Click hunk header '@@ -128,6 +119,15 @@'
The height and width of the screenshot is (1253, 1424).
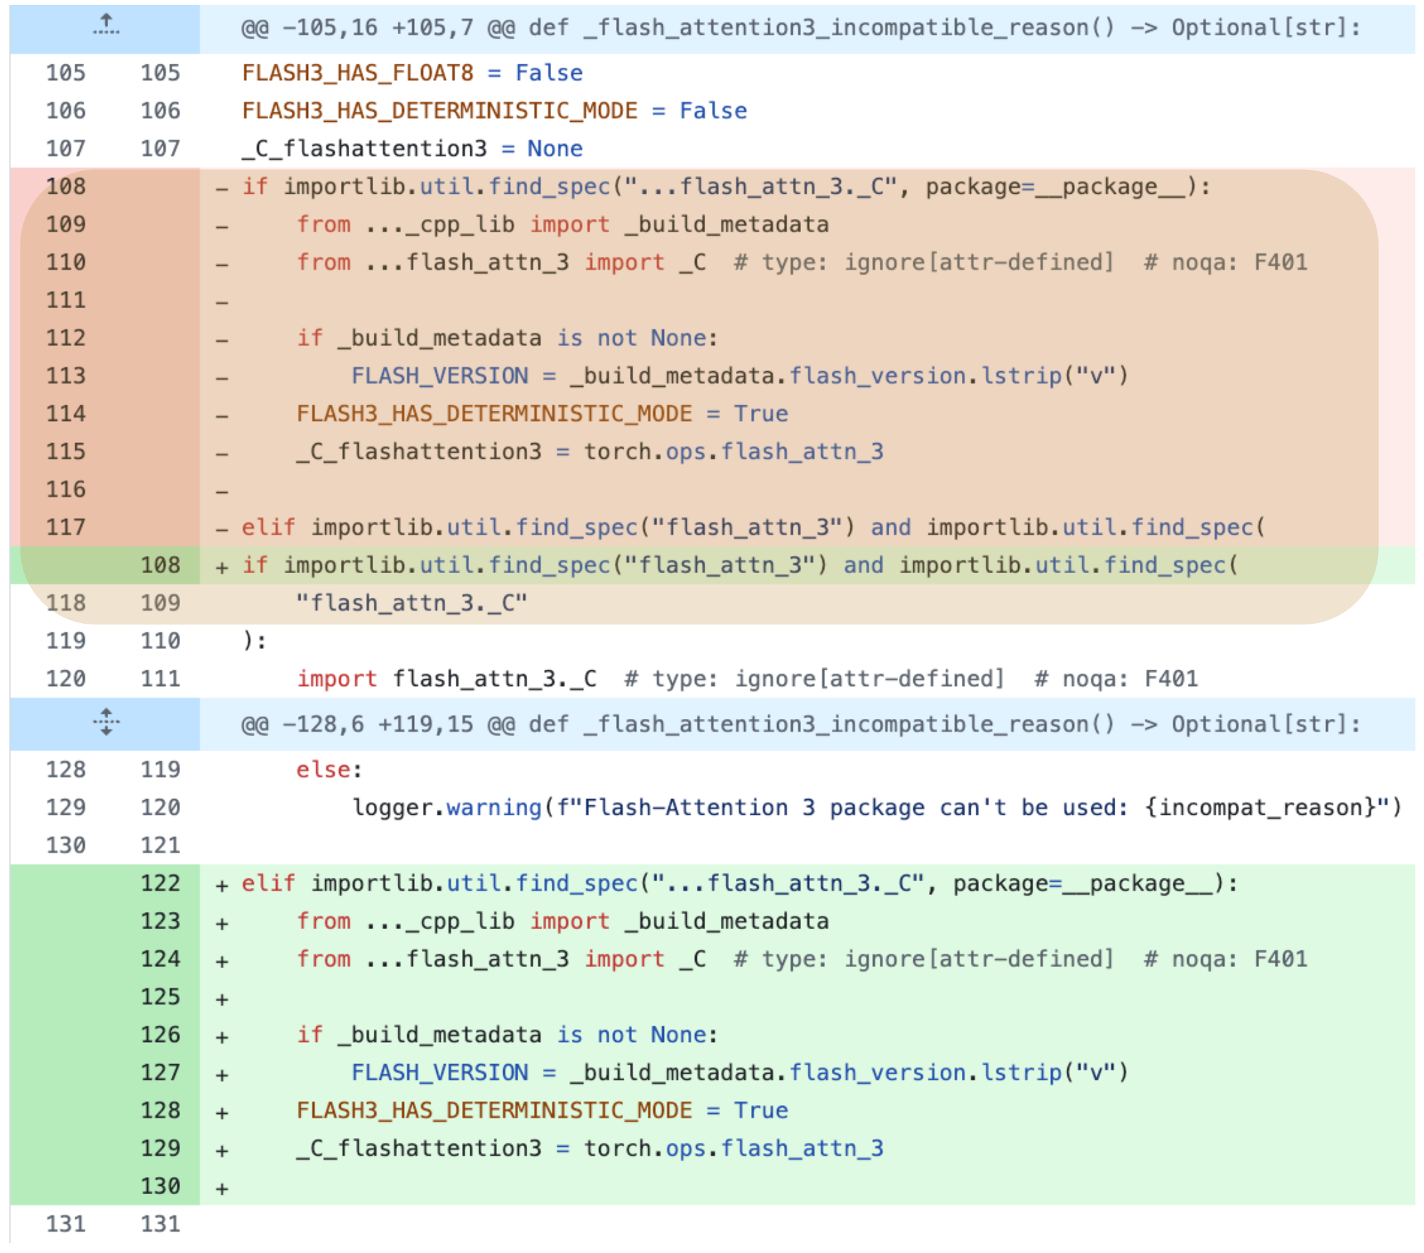click(x=800, y=724)
